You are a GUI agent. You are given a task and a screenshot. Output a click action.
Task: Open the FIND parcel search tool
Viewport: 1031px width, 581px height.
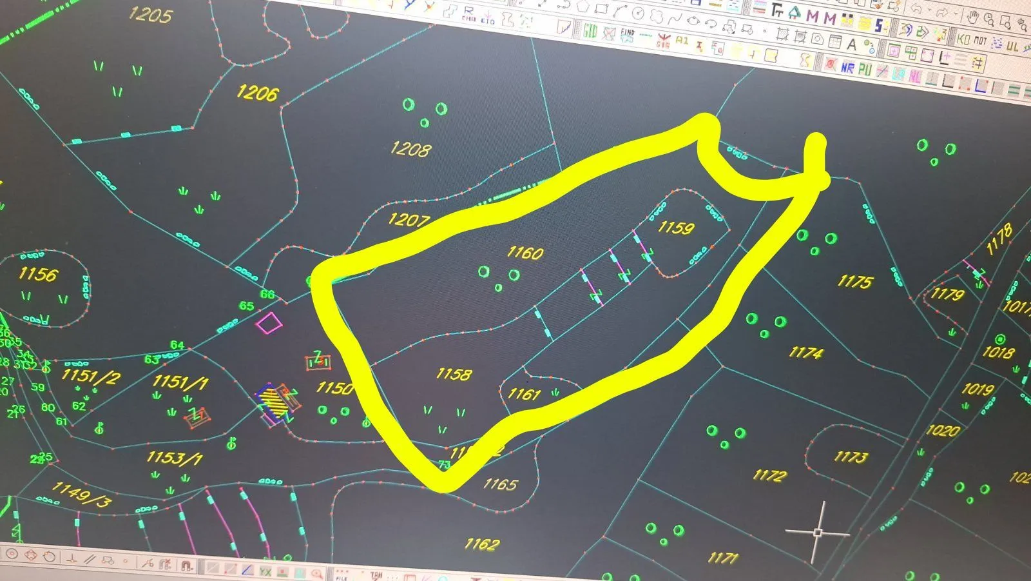coord(628,35)
